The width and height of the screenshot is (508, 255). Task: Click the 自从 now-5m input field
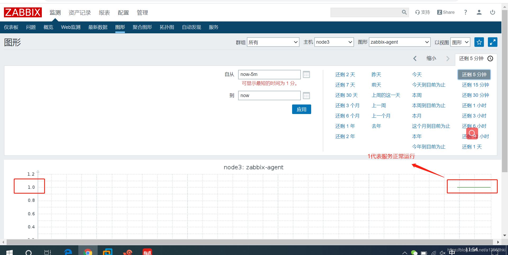coord(269,75)
